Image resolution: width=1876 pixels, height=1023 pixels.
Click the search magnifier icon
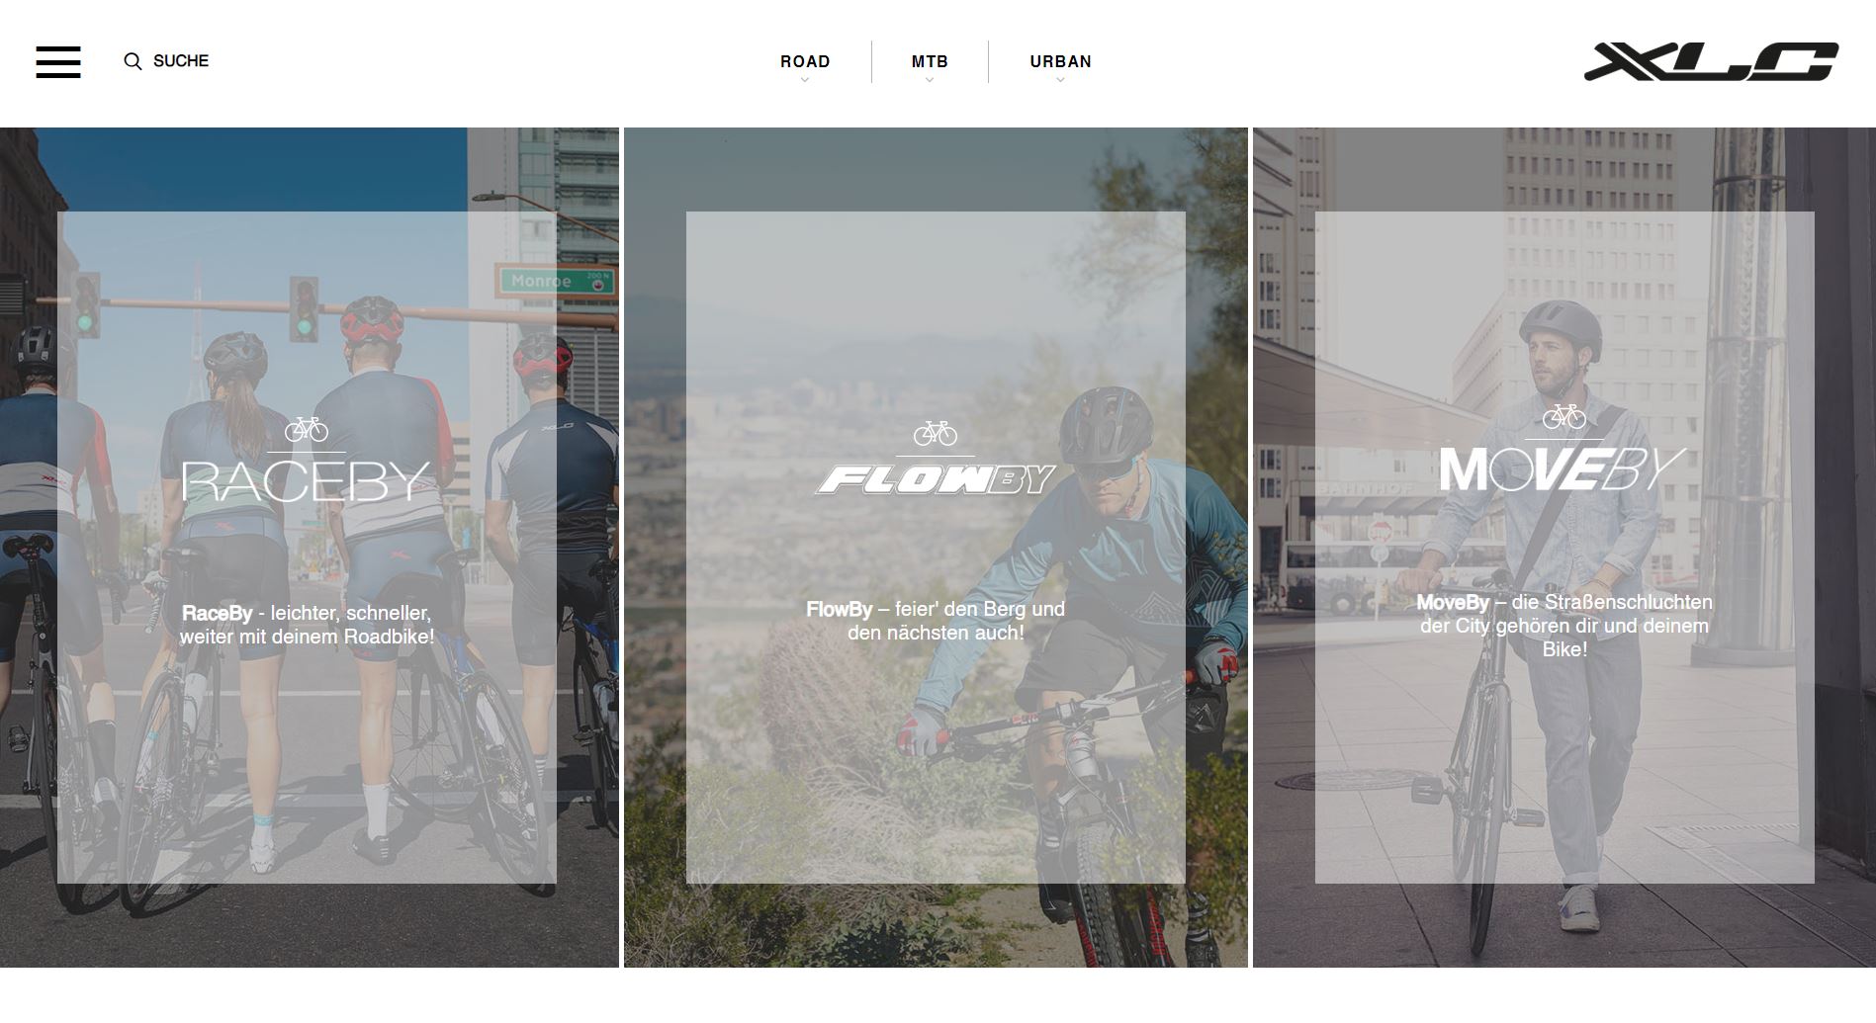tap(133, 61)
